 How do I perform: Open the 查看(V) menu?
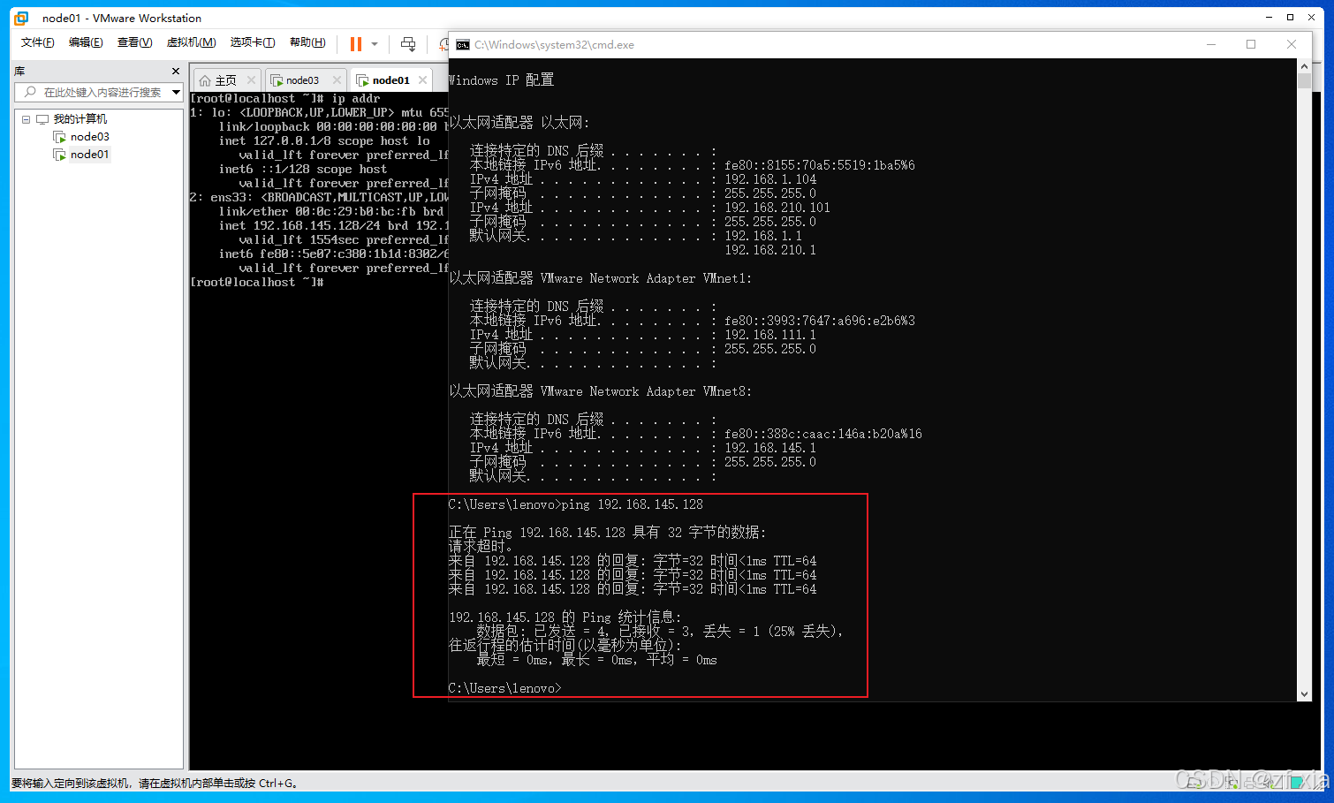[134, 42]
